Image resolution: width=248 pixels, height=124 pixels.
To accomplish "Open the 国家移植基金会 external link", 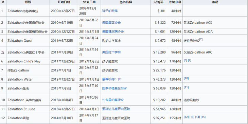I will pos(114,88).
